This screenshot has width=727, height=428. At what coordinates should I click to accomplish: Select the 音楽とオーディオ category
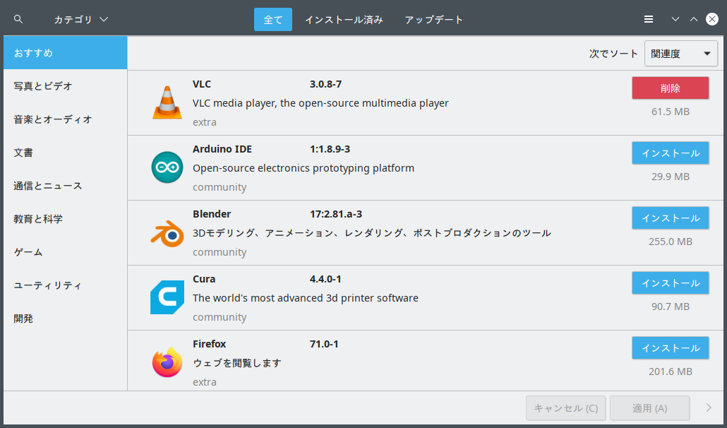(x=66, y=119)
